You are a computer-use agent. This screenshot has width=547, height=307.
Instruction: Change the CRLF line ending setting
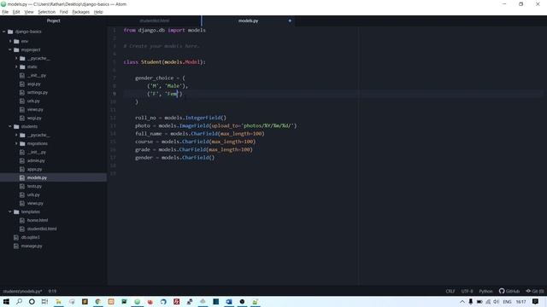(x=450, y=291)
